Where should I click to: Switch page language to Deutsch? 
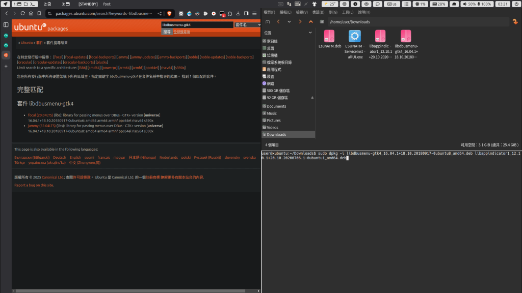(60, 158)
